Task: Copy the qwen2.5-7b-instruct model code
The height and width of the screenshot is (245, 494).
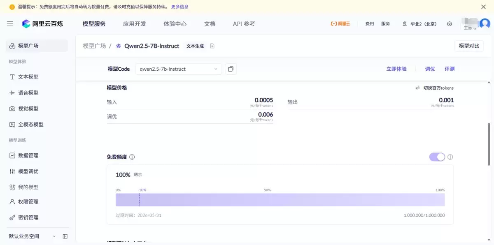Action: click(231, 69)
